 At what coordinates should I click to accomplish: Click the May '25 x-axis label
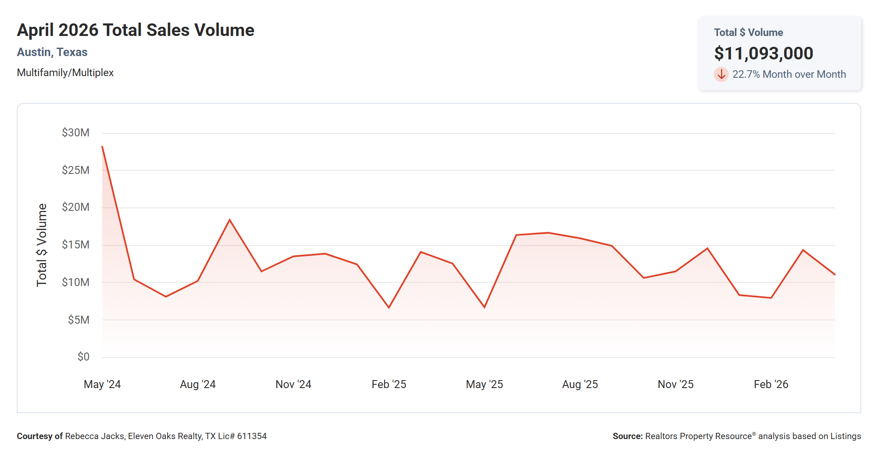(x=484, y=384)
